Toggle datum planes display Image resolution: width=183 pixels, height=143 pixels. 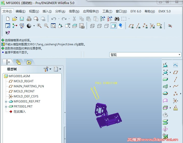coord(131,26)
